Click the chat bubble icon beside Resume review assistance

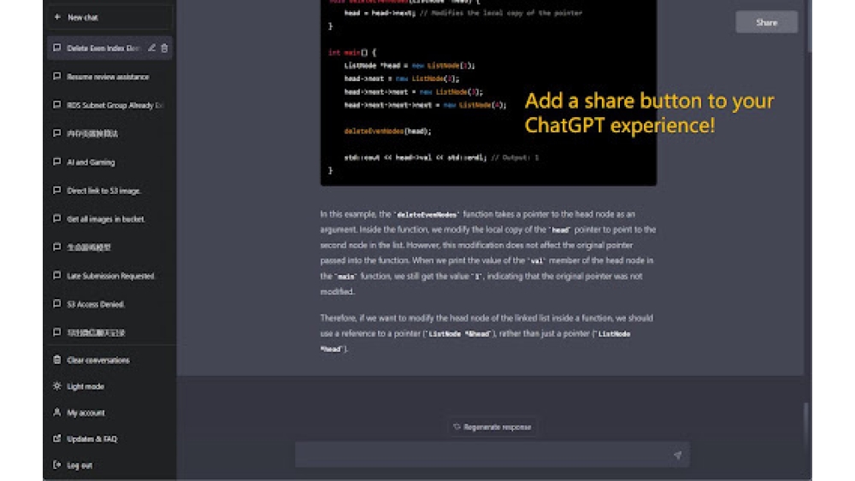tap(56, 76)
